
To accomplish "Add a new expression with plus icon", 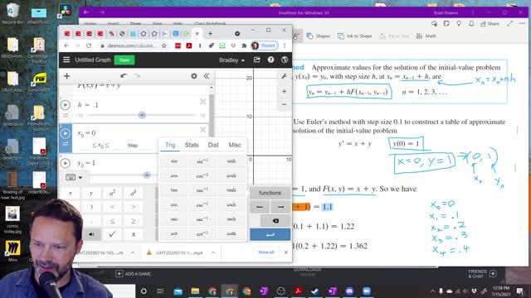I will [66, 76].
